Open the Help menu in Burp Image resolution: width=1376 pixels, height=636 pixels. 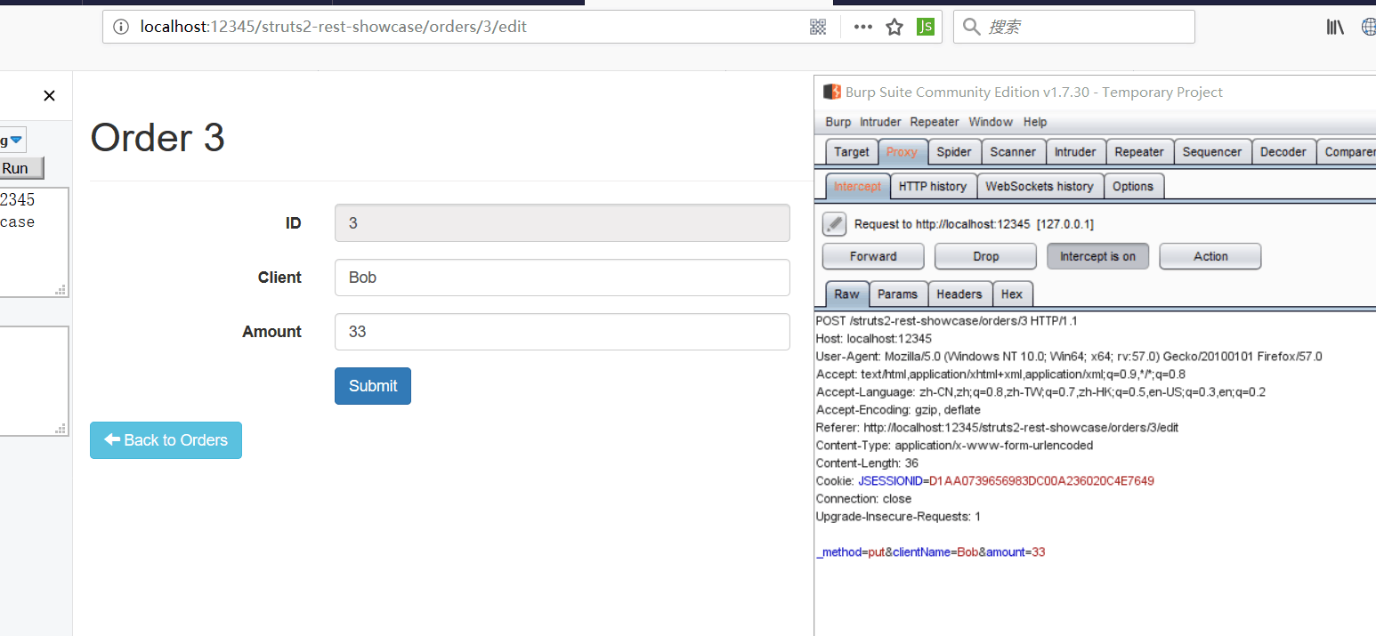coord(1035,122)
